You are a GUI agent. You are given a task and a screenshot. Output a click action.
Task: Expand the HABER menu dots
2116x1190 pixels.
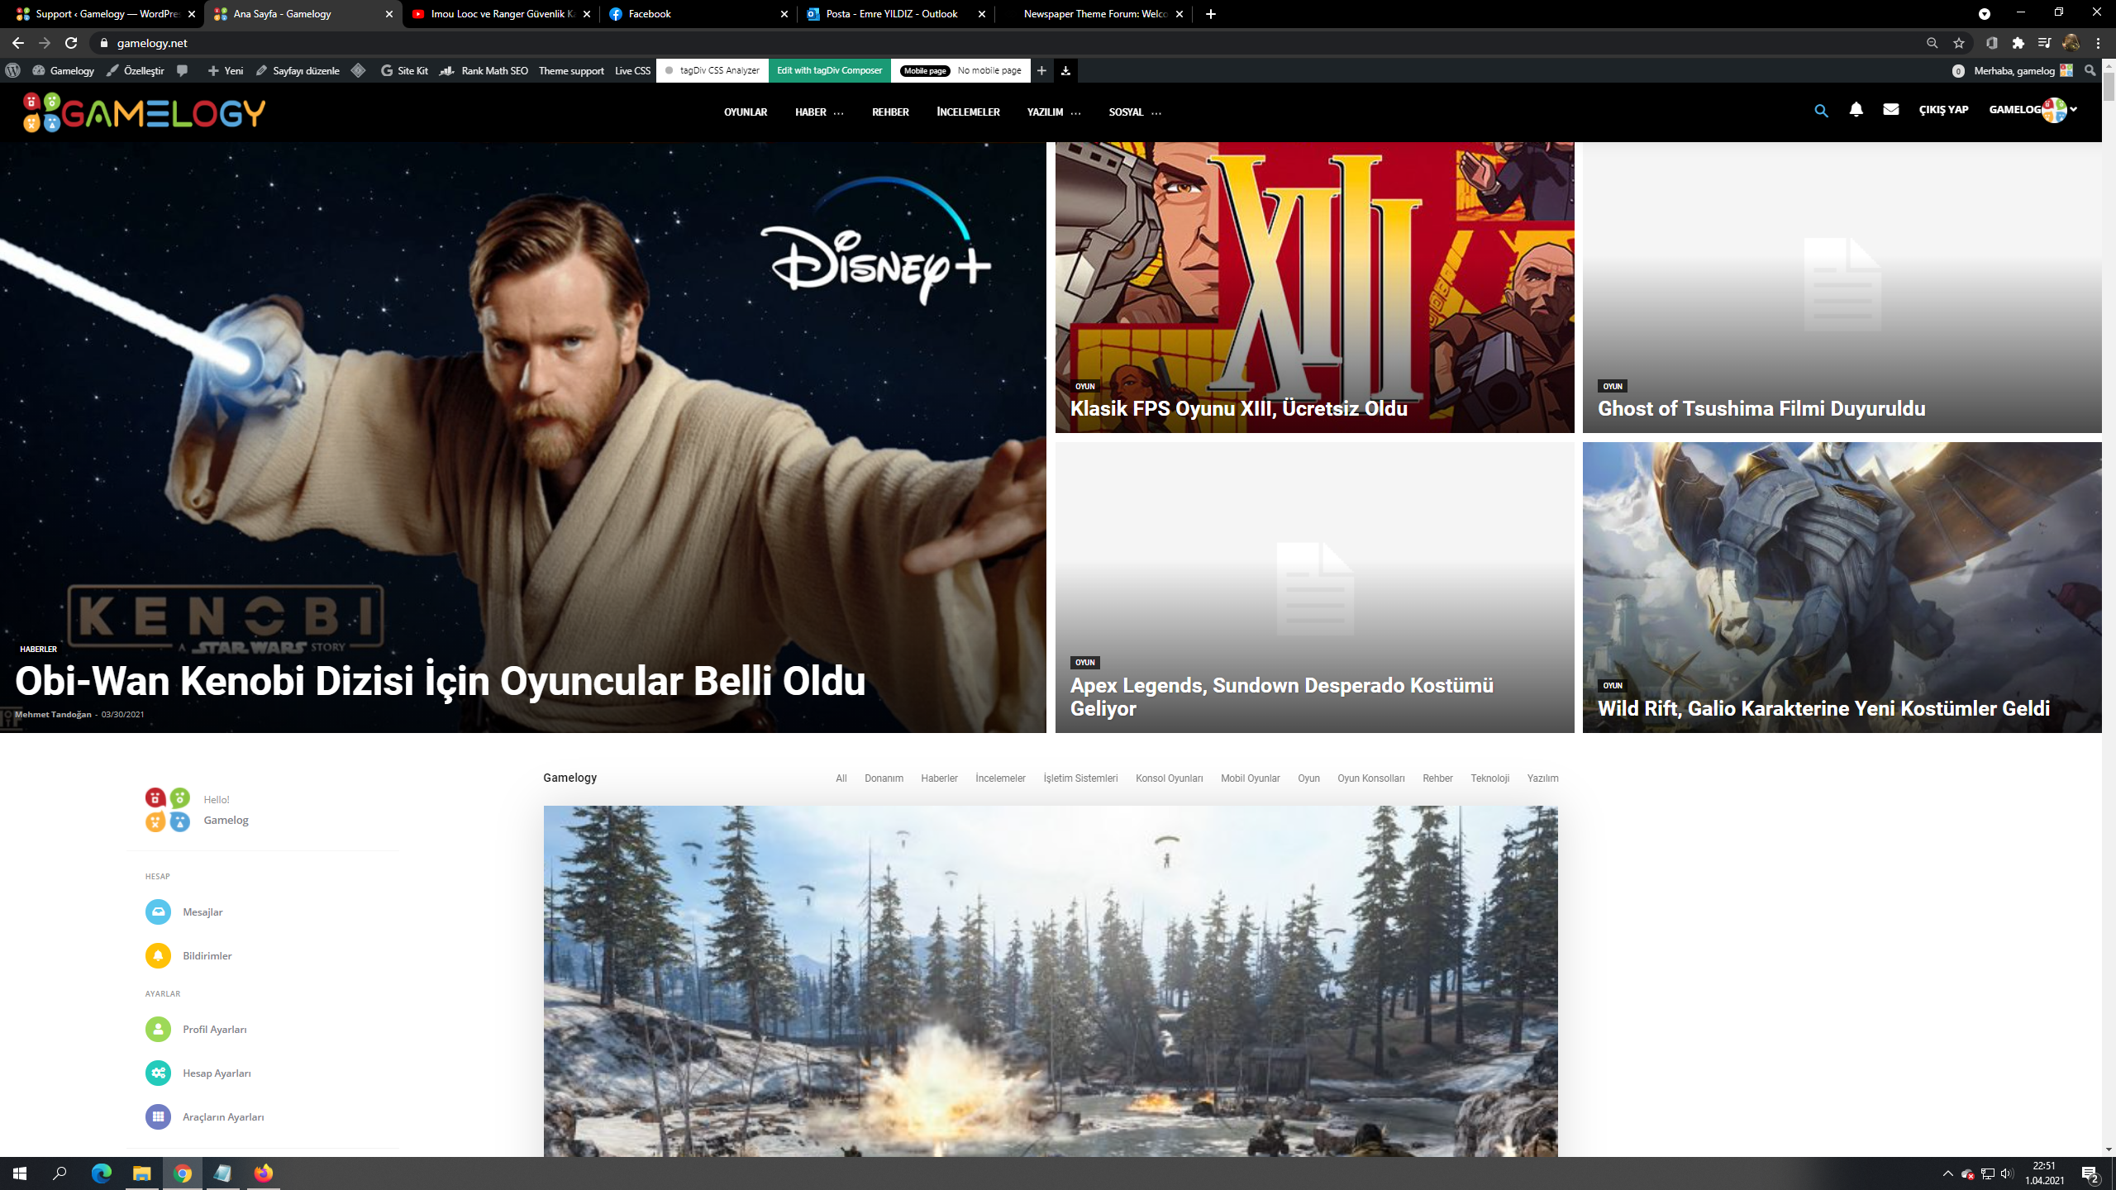pos(839,112)
